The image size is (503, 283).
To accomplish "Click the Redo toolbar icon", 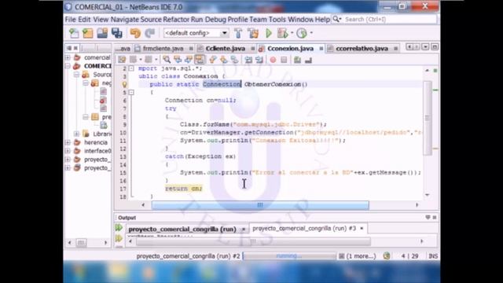I will [x=150, y=33].
